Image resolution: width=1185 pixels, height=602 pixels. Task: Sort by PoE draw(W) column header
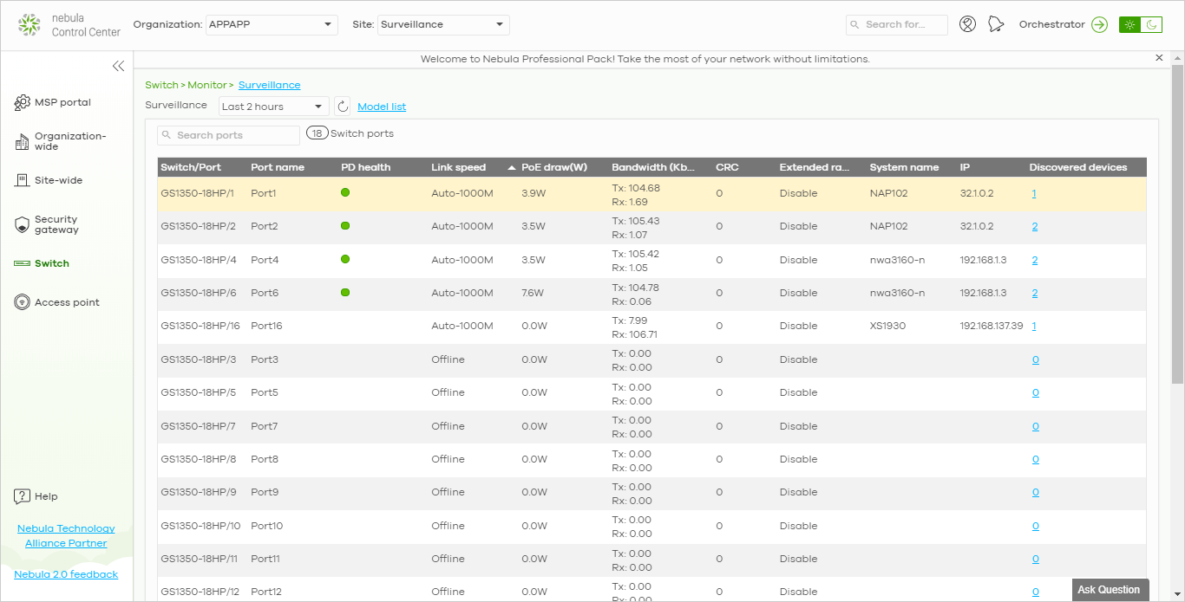click(553, 167)
